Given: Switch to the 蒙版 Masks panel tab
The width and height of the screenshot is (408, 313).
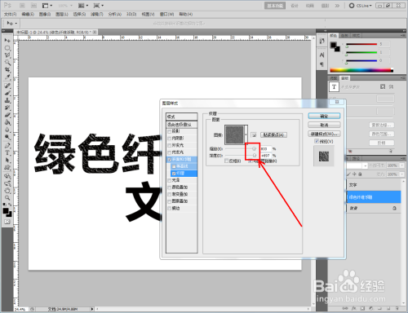Looking at the screenshot, I should [x=345, y=78].
